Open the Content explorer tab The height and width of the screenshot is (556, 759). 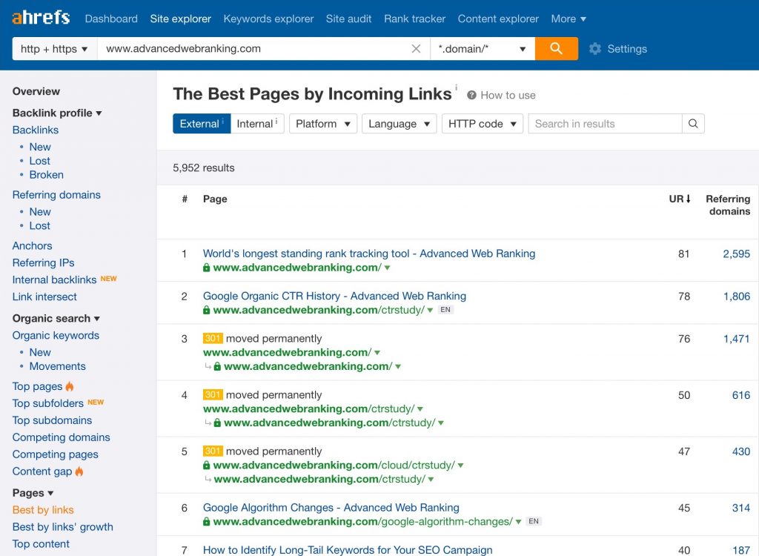pos(498,19)
